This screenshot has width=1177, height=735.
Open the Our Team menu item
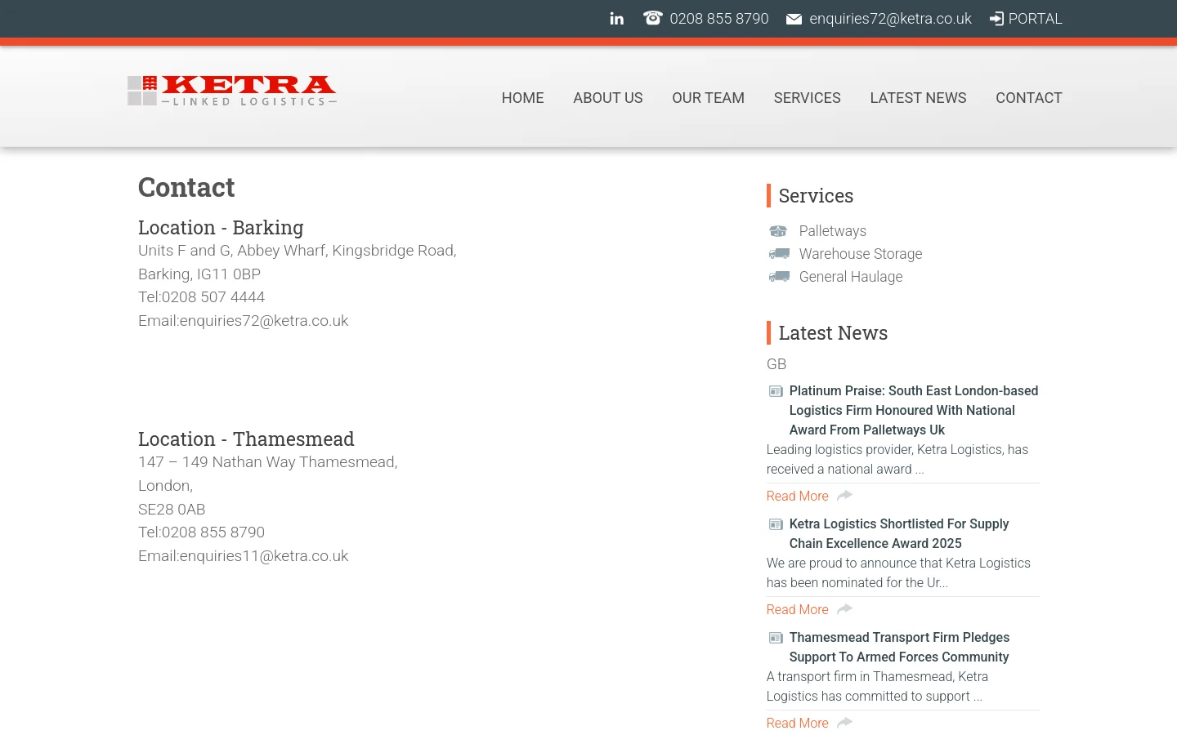(709, 98)
